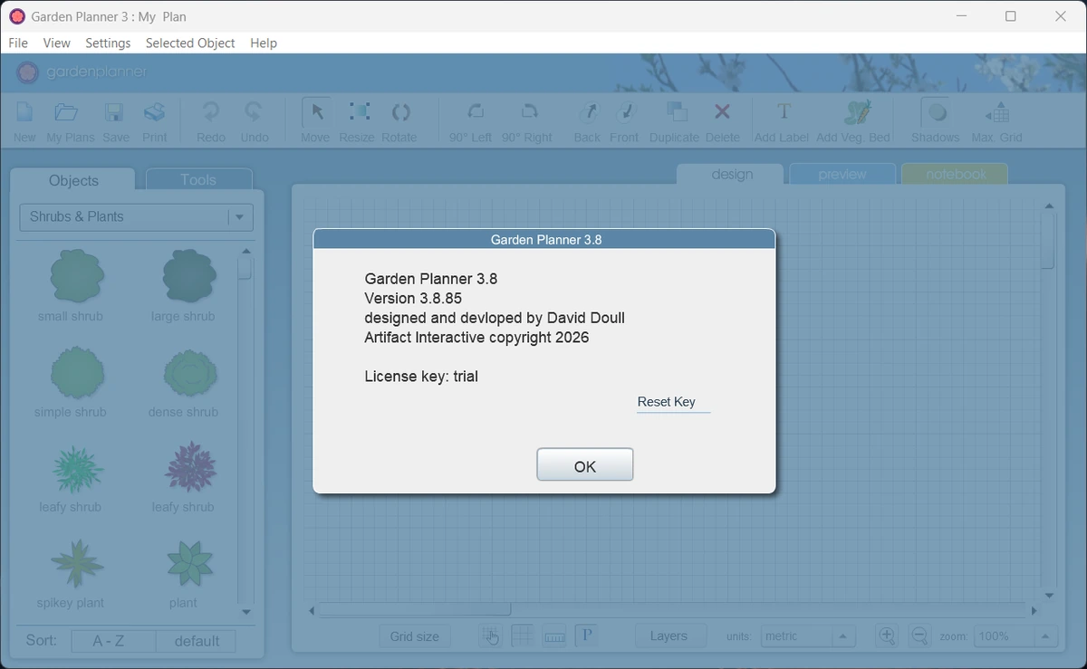
Task: Click the canvas vertical scrollbar thumb
Action: pyautogui.click(x=1049, y=240)
